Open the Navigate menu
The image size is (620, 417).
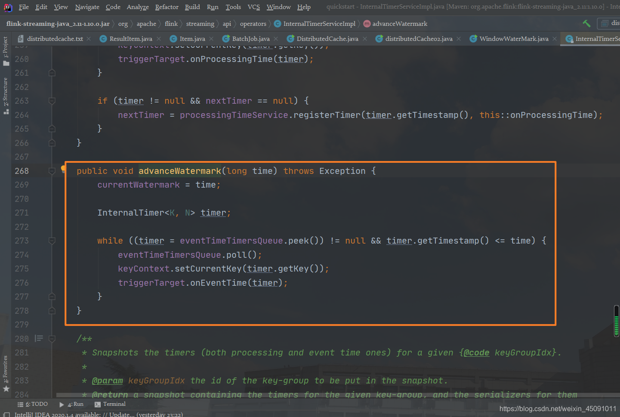click(x=87, y=7)
